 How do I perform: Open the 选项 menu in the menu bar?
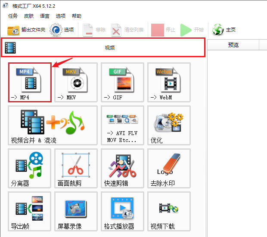[x=61, y=16]
